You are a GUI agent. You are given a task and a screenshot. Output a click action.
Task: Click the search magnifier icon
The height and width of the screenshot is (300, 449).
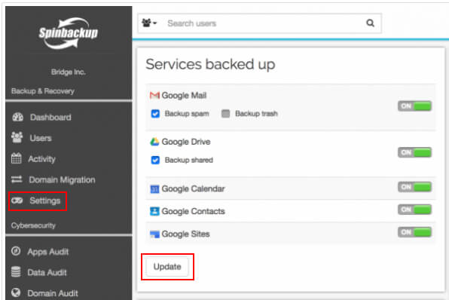tap(370, 23)
